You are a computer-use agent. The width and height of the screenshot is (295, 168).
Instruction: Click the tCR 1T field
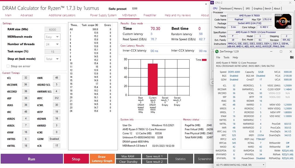pos(57,146)
